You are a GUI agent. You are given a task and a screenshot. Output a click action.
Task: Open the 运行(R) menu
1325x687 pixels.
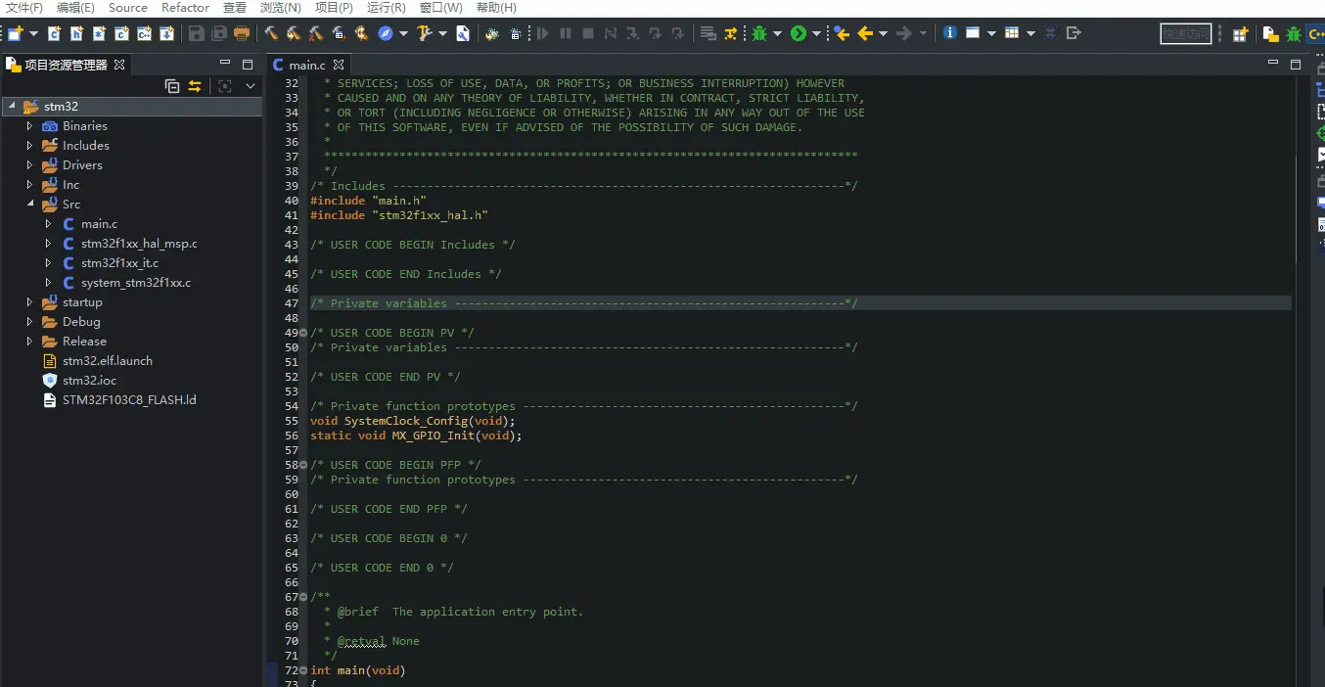[x=387, y=8]
